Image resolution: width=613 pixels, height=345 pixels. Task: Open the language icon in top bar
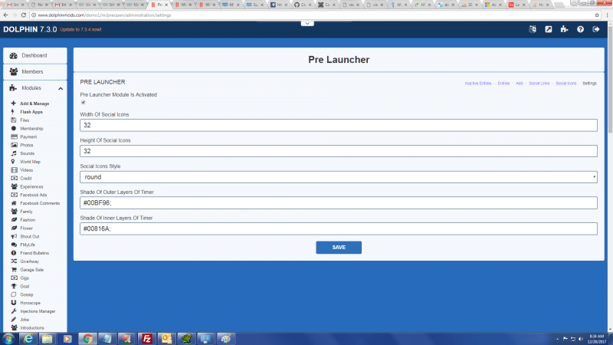coord(533,29)
